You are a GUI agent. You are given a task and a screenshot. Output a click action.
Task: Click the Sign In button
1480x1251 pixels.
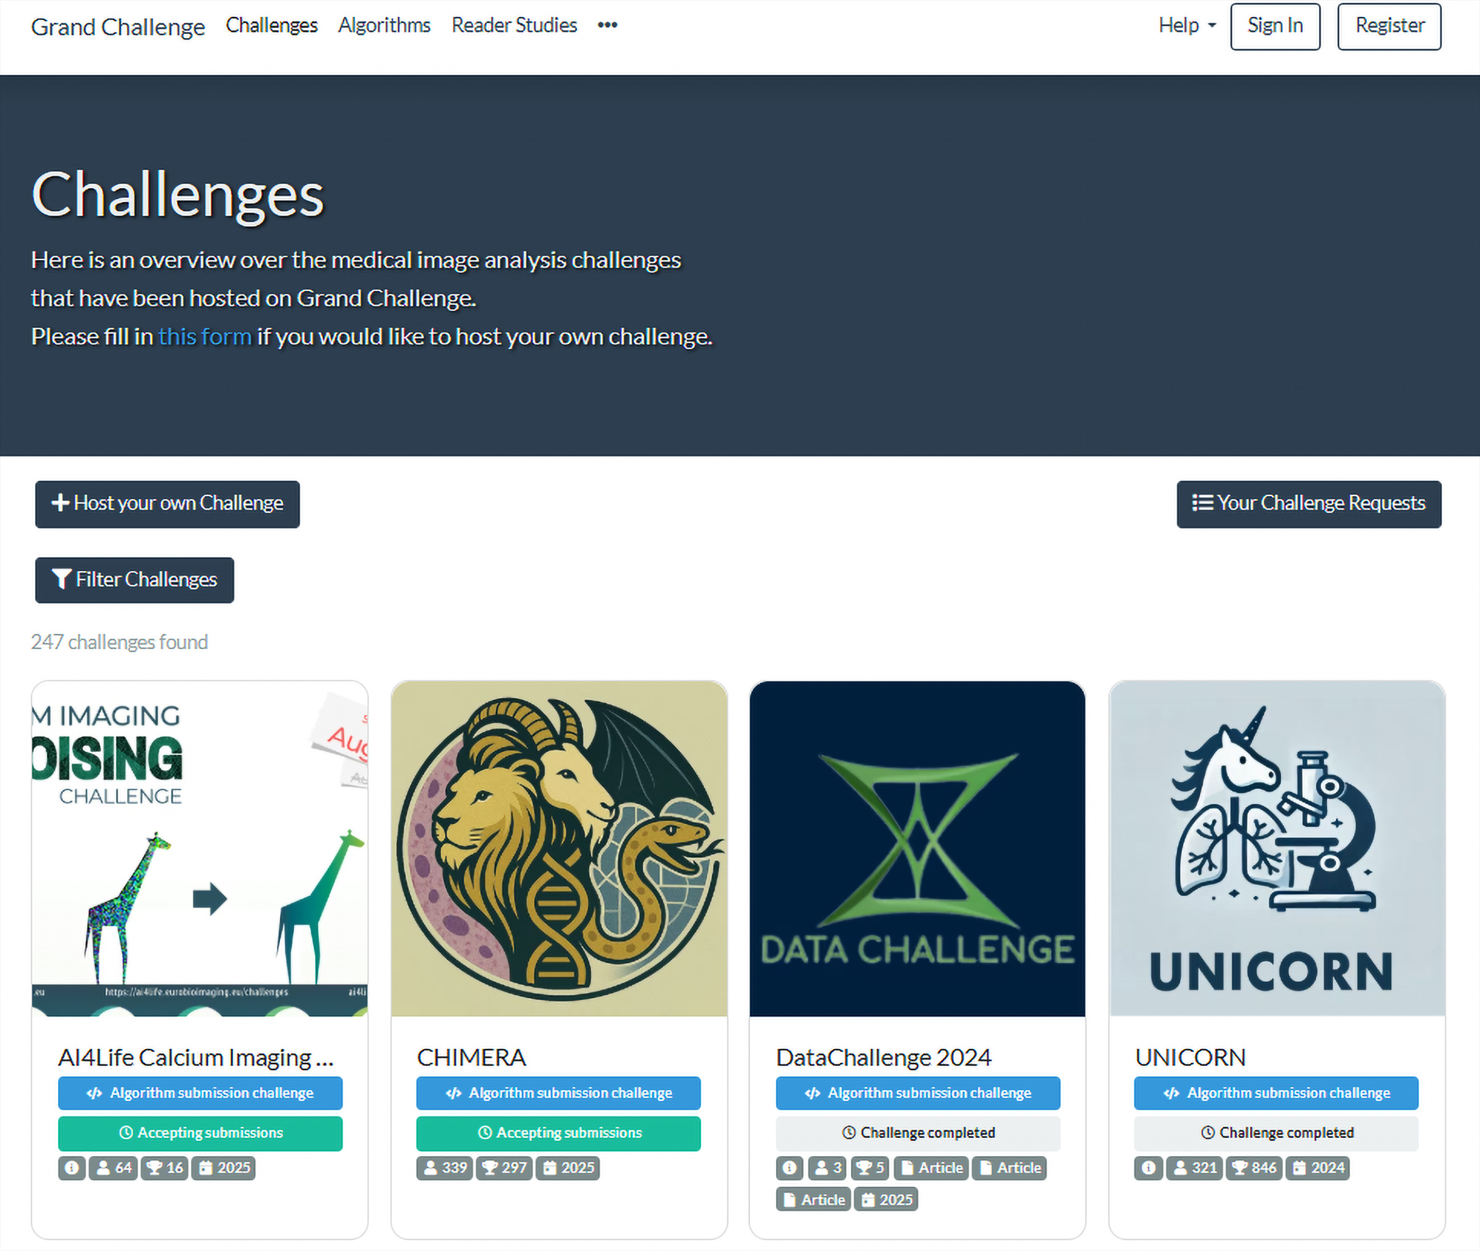coord(1275,26)
